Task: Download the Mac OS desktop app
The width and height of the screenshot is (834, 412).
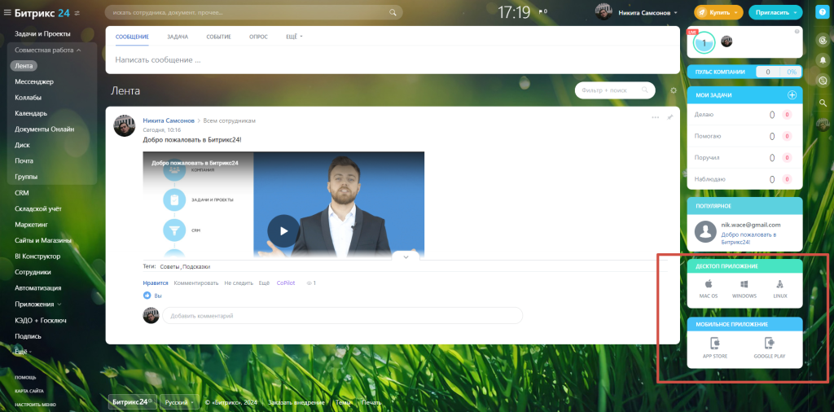Action: pos(709,289)
